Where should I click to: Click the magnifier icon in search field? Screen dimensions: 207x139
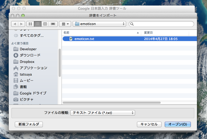tap(132, 24)
